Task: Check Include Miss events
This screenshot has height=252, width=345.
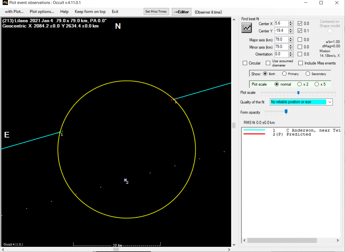Action: (x=300, y=63)
